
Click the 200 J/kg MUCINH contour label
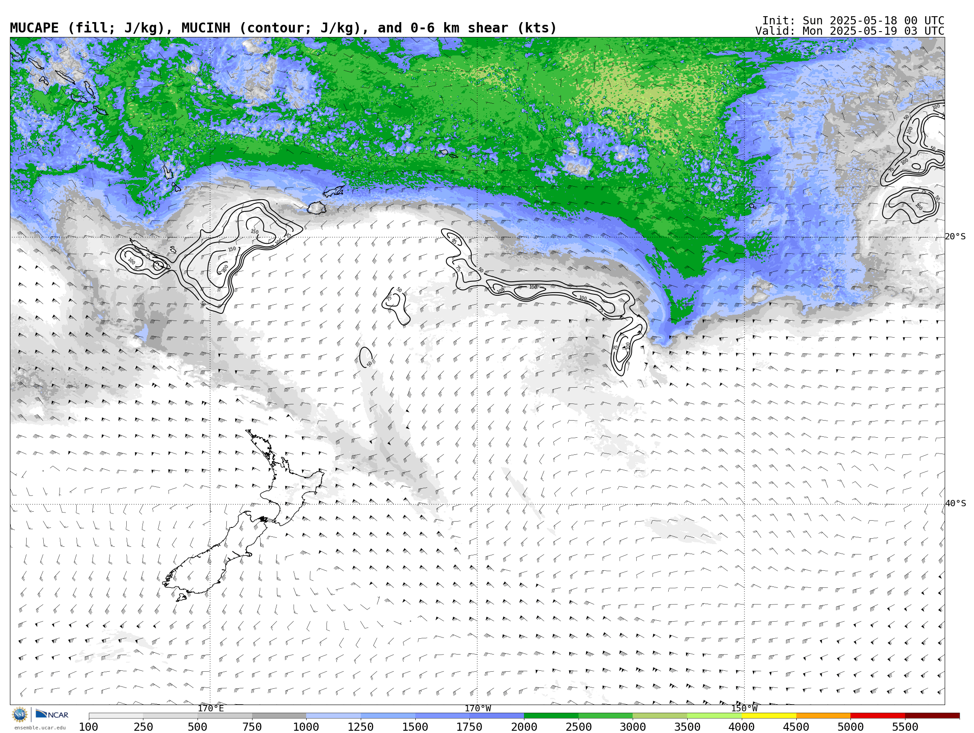tap(225, 269)
